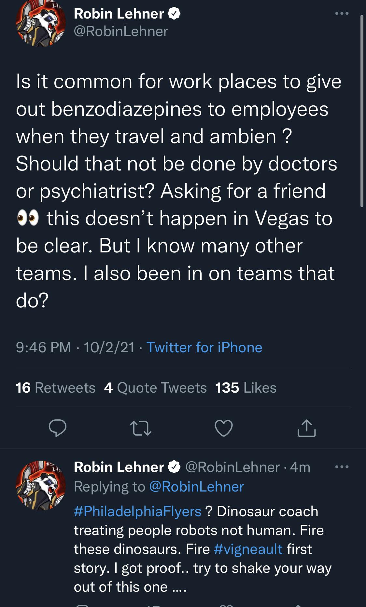
Task: Tap the reply speech bubble icon
Action: tap(58, 428)
